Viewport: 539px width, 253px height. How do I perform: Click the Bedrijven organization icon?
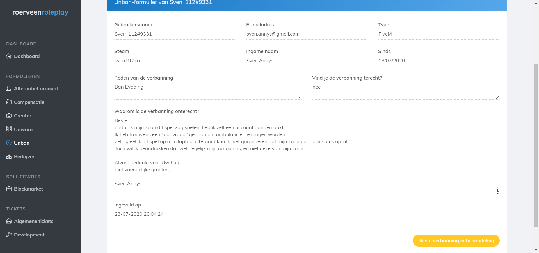[9, 156]
